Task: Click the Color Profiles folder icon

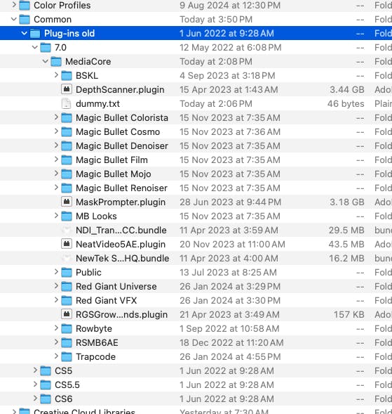Action: [25, 6]
